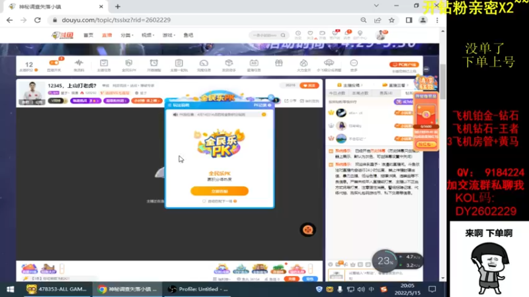
Task: Open PK记录 link in popup header
Action: 262,105
